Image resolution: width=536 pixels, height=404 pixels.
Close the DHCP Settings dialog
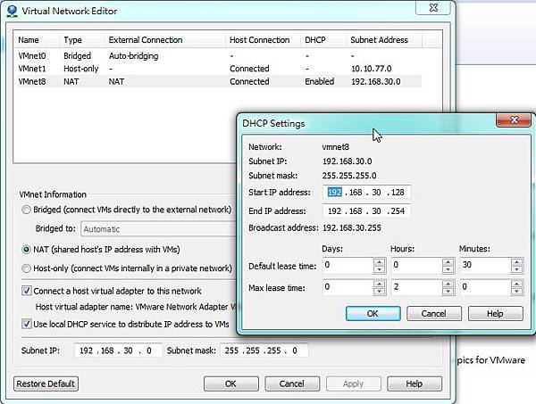pos(514,120)
